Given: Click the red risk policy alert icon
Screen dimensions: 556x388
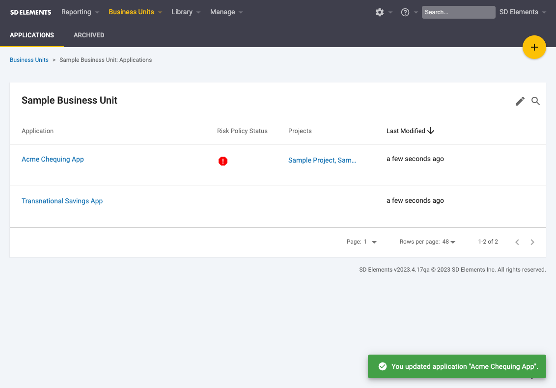Looking at the screenshot, I should pos(222,161).
